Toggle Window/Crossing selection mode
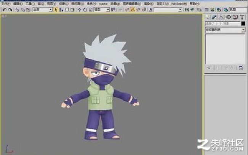 tap(73, 10)
